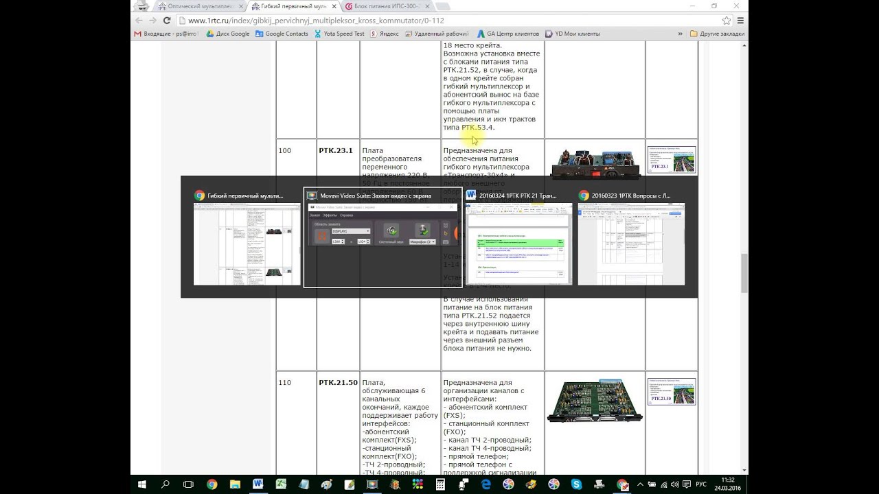This screenshot has width=879, height=494.
Task: Open the DISPLAY1 dropdown in Movavi preview
Action: 351,231
